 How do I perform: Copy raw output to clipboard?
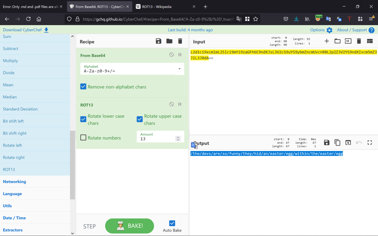[337, 143]
